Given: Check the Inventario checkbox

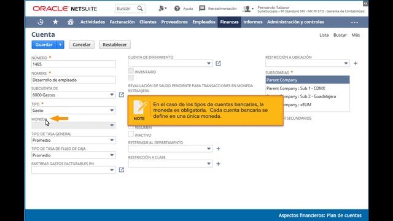Looking at the screenshot, I should pyautogui.click(x=131, y=71).
